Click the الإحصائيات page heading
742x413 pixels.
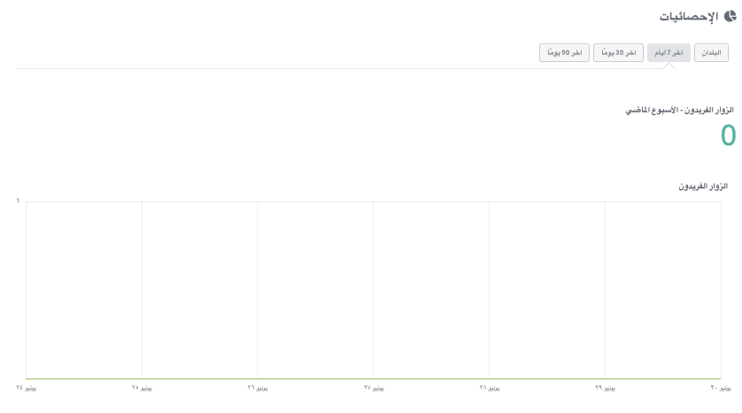tap(689, 17)
